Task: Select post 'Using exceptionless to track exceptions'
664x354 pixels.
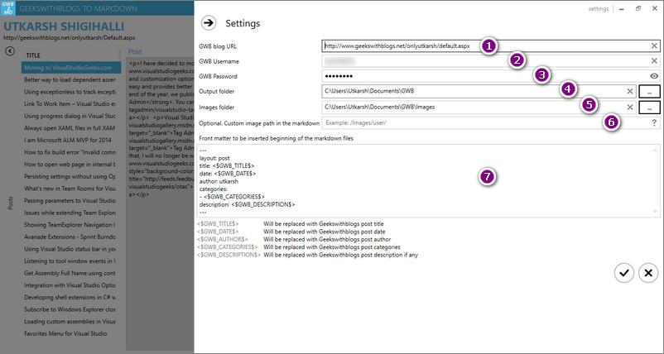Action: (71, 92)
